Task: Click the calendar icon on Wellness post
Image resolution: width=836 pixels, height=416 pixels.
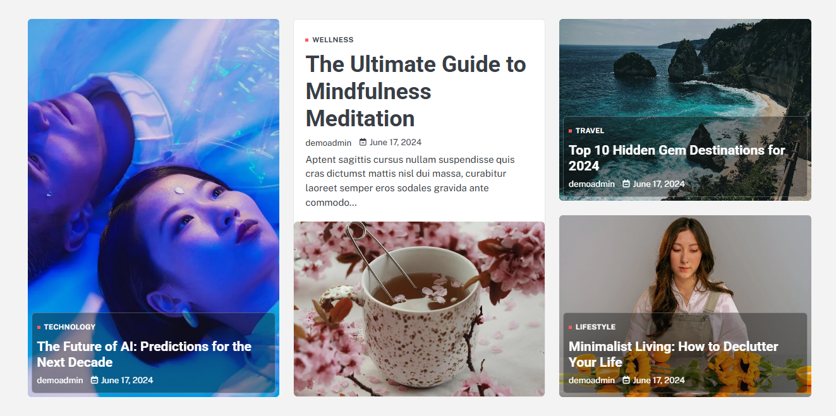Action: pyautogui.click(x=363, y=142)
